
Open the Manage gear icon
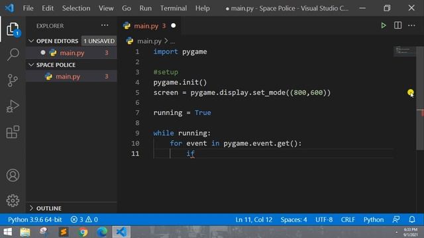click(13, 200)
